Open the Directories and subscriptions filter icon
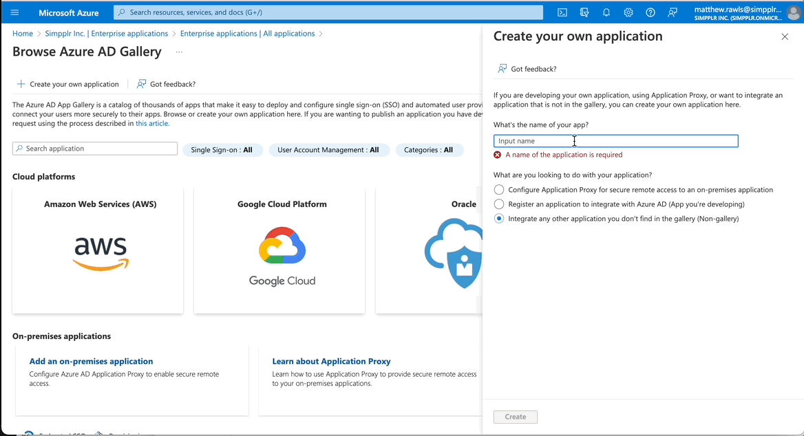The image size is (804, 436). [584, 12]
